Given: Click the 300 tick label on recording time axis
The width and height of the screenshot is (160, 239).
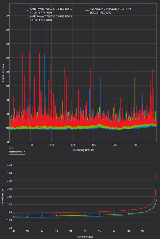Looking at the screenshot, I should [73, 145].
